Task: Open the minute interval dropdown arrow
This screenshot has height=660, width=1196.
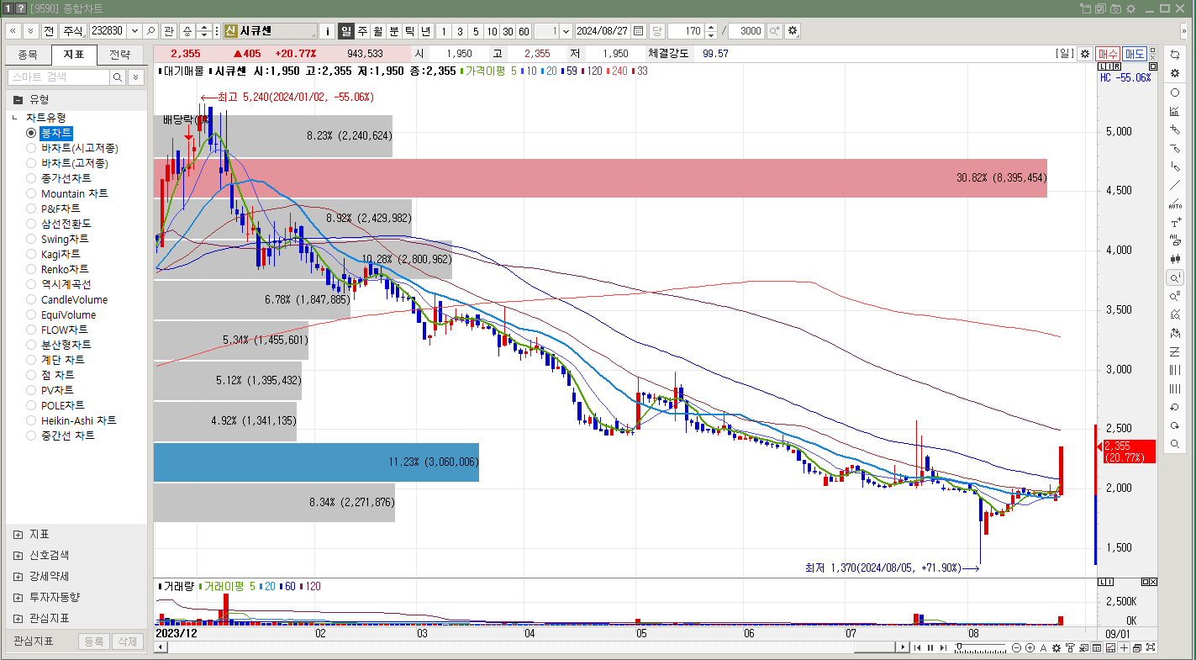Action: [x=566, y=31]
